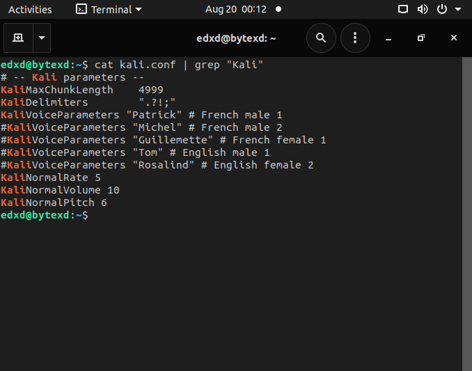Image resolution: width=472 pixels, height=371 pixels.
Task: Click the KaliNormalPitch line
Action: (54, 203)
